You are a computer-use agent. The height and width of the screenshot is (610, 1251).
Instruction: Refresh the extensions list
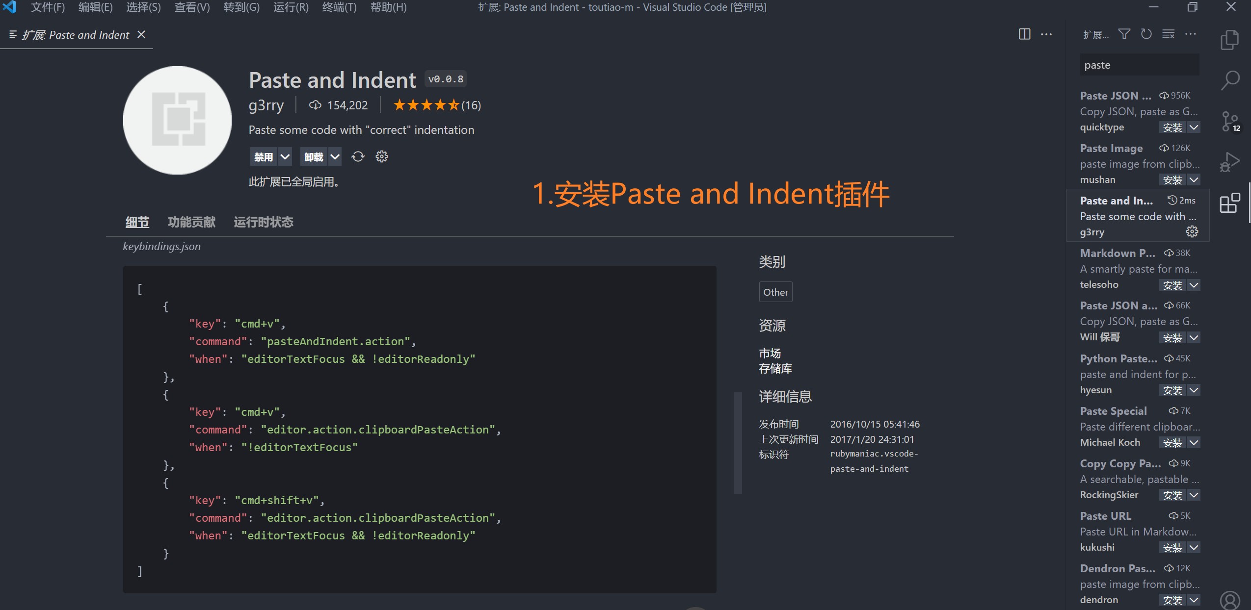[x=1146, y=34]
